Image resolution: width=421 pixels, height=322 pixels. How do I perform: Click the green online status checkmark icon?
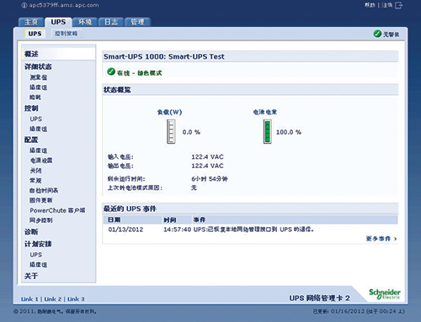111,71
